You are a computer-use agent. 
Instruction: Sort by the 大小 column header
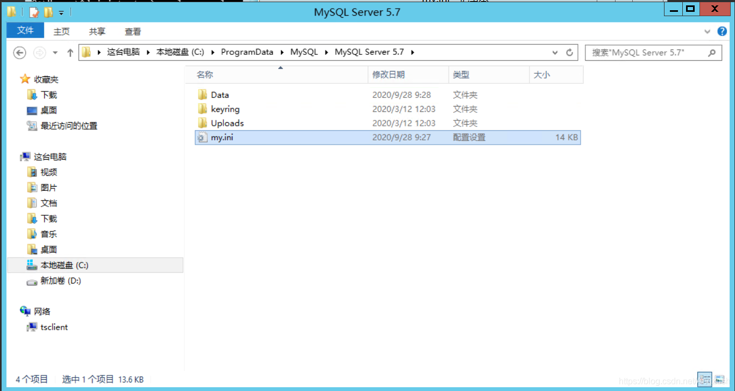(x=556, y=75)
